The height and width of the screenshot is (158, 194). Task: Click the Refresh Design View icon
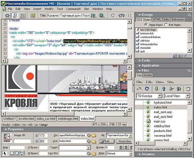click(x=113, y=16)
